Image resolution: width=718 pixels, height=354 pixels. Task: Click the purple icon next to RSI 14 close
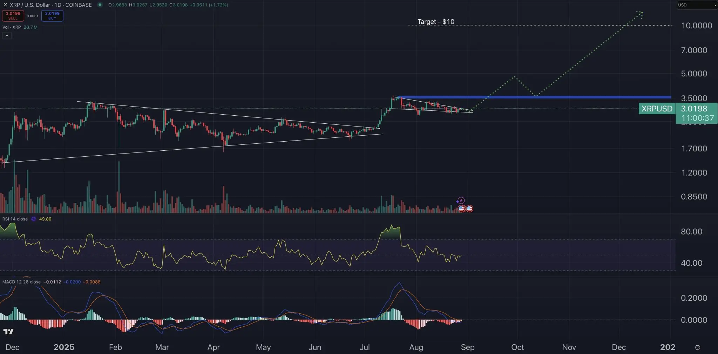click(x=34, y=219)
